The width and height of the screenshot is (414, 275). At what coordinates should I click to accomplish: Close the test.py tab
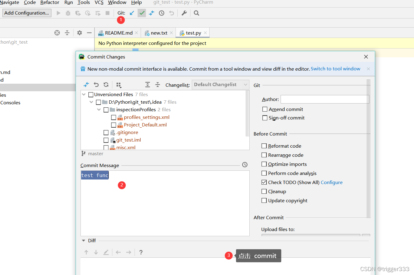[205, 33]
